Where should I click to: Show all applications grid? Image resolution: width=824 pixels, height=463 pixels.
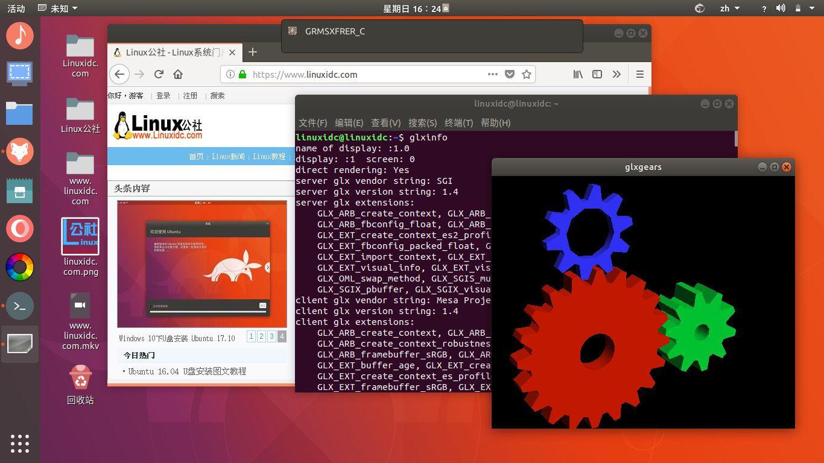pyautogui.click(x=20, y=443)
